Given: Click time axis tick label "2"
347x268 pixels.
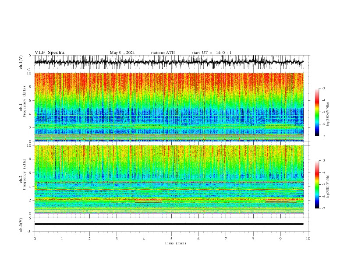Looking at the screenshot, I should click(89, 239).
